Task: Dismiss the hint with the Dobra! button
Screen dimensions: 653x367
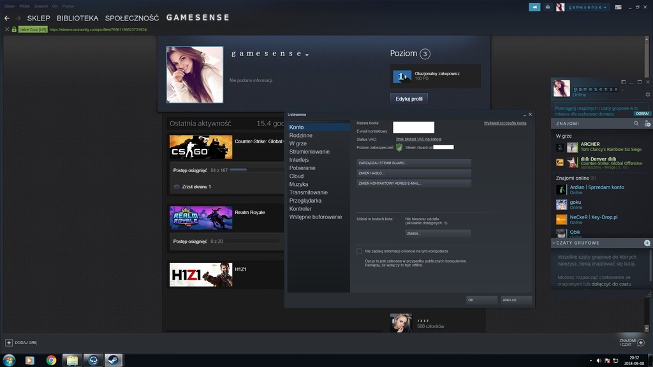Action: point(642,113)
